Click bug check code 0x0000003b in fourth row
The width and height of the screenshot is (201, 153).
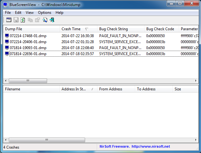156,54
